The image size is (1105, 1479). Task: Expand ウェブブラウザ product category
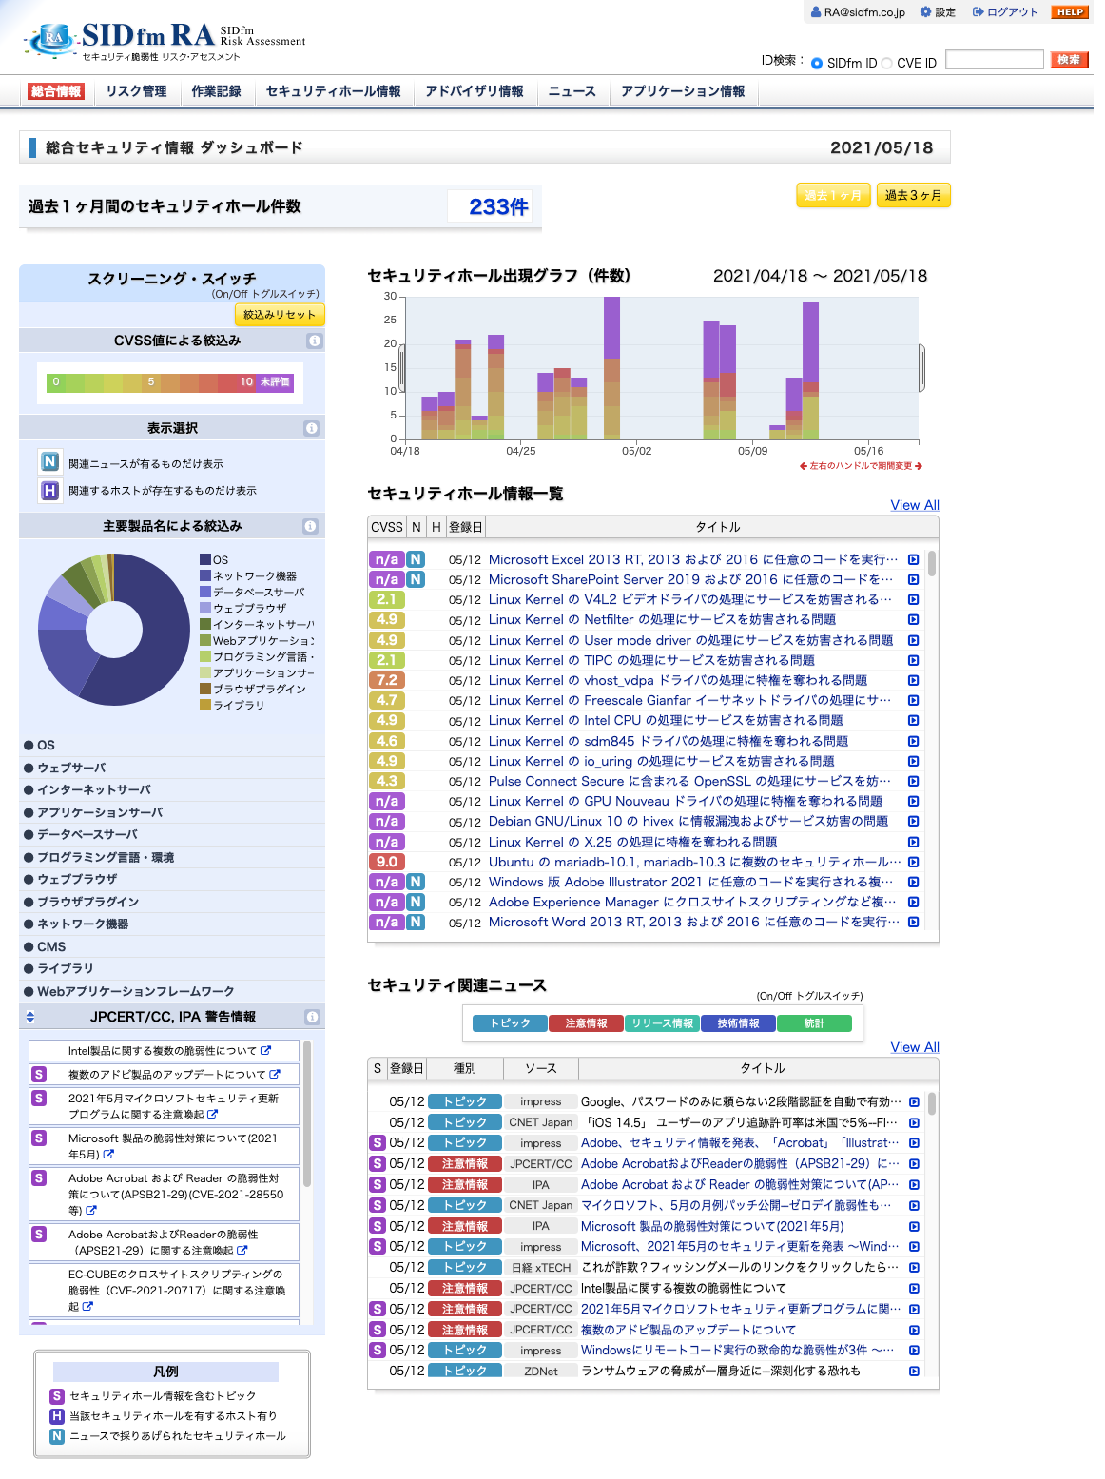coord(172,879)
